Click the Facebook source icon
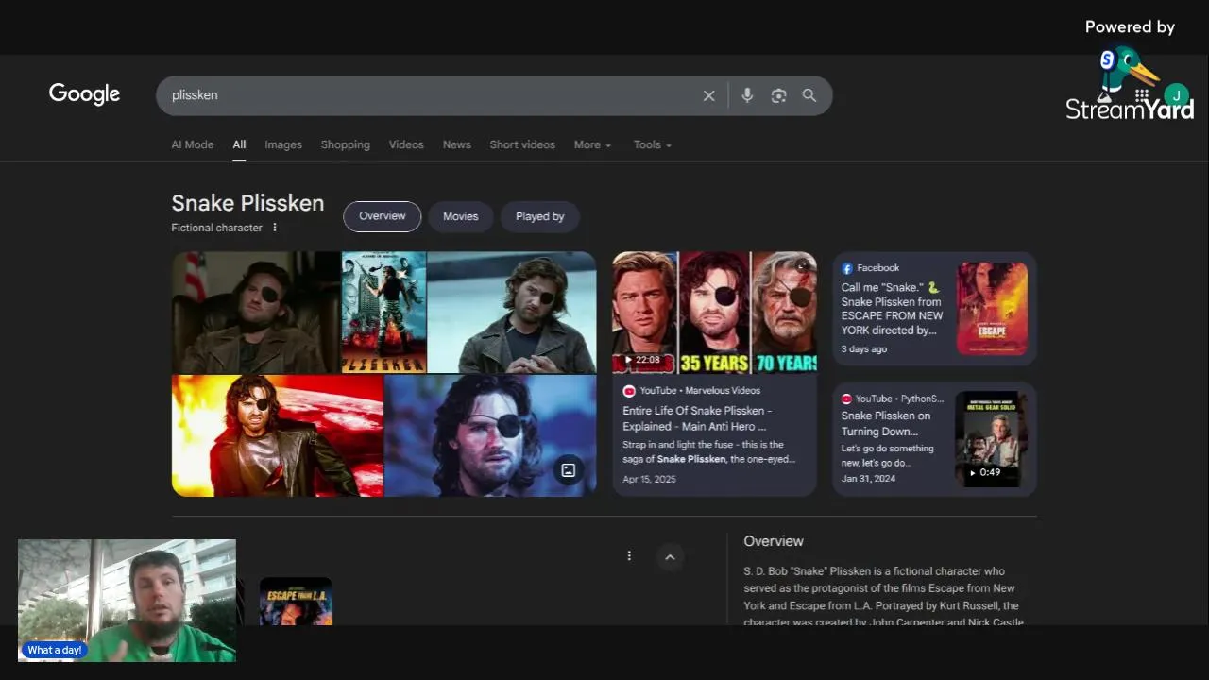 click(847, 268)
